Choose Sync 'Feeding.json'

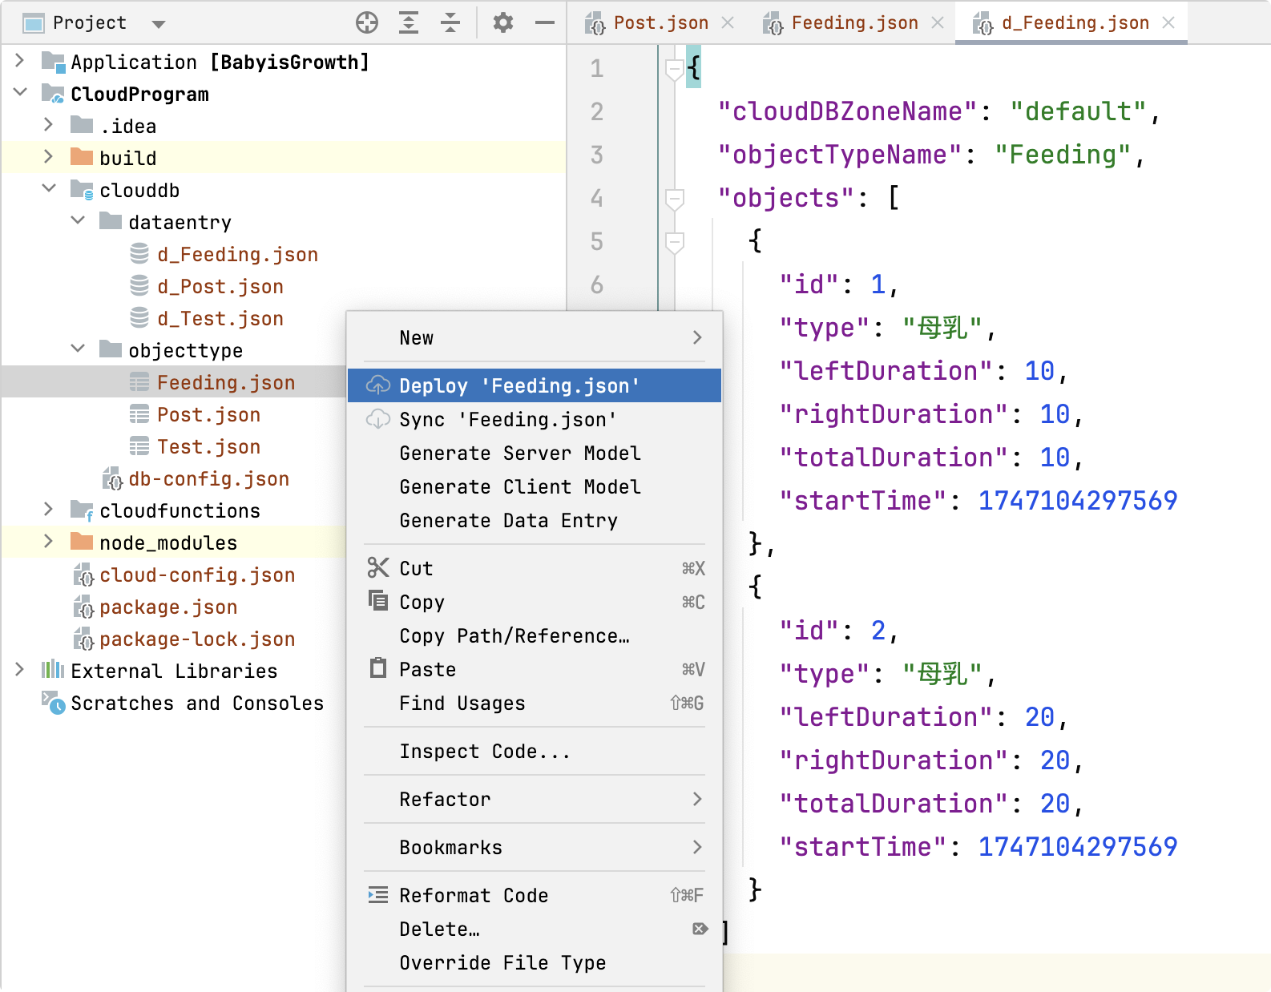(x=535, y=419)
